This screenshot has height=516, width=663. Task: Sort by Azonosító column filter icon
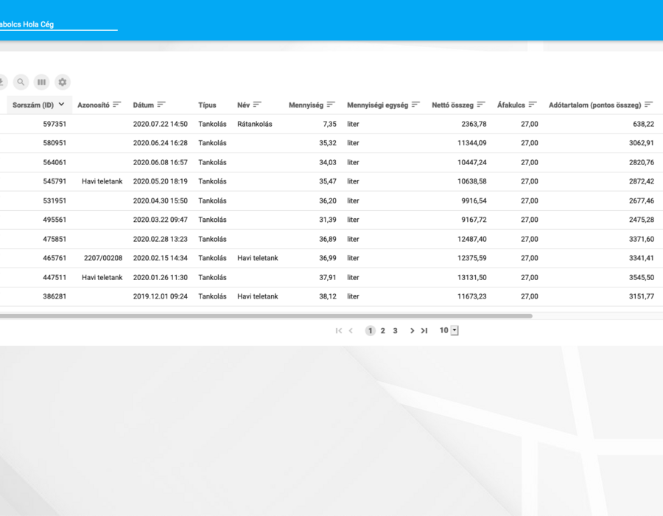coord(117,105)
